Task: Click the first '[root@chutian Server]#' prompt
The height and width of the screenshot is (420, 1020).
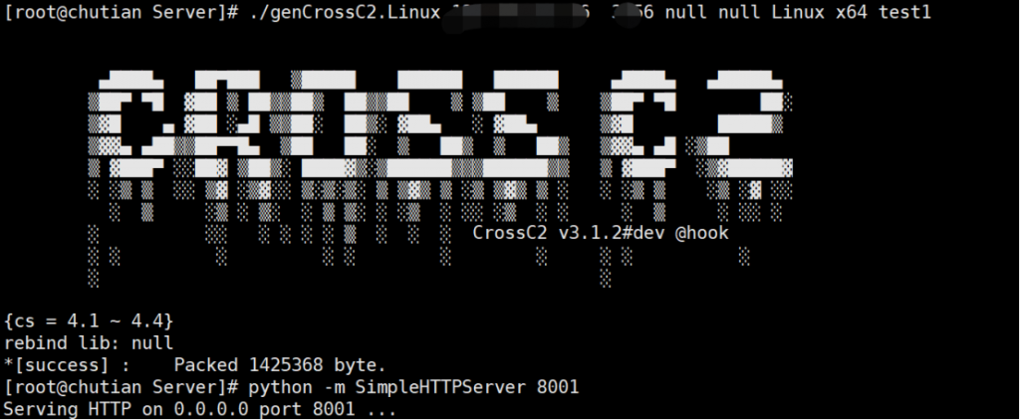Action: 124,12
